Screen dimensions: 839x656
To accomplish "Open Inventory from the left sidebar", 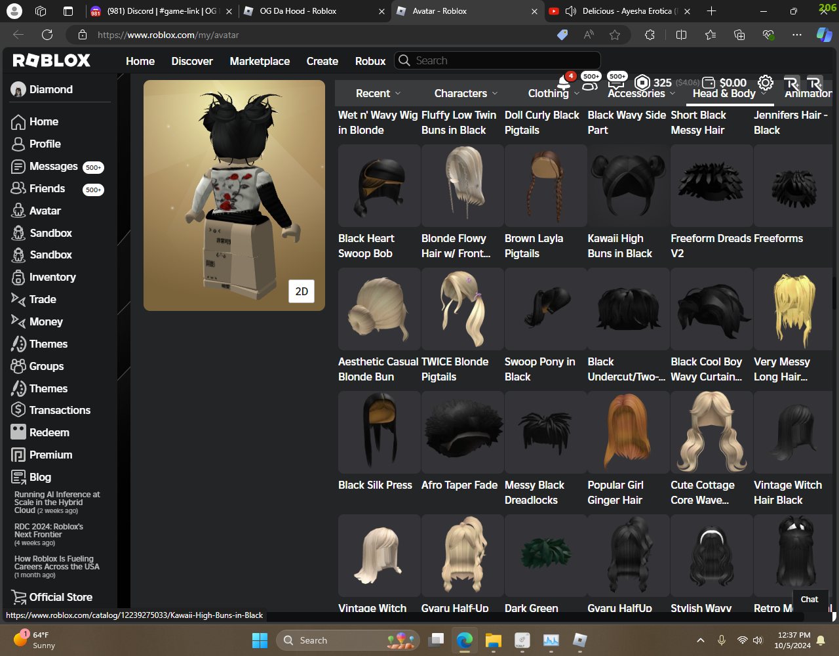I will [x=52, y=277].
